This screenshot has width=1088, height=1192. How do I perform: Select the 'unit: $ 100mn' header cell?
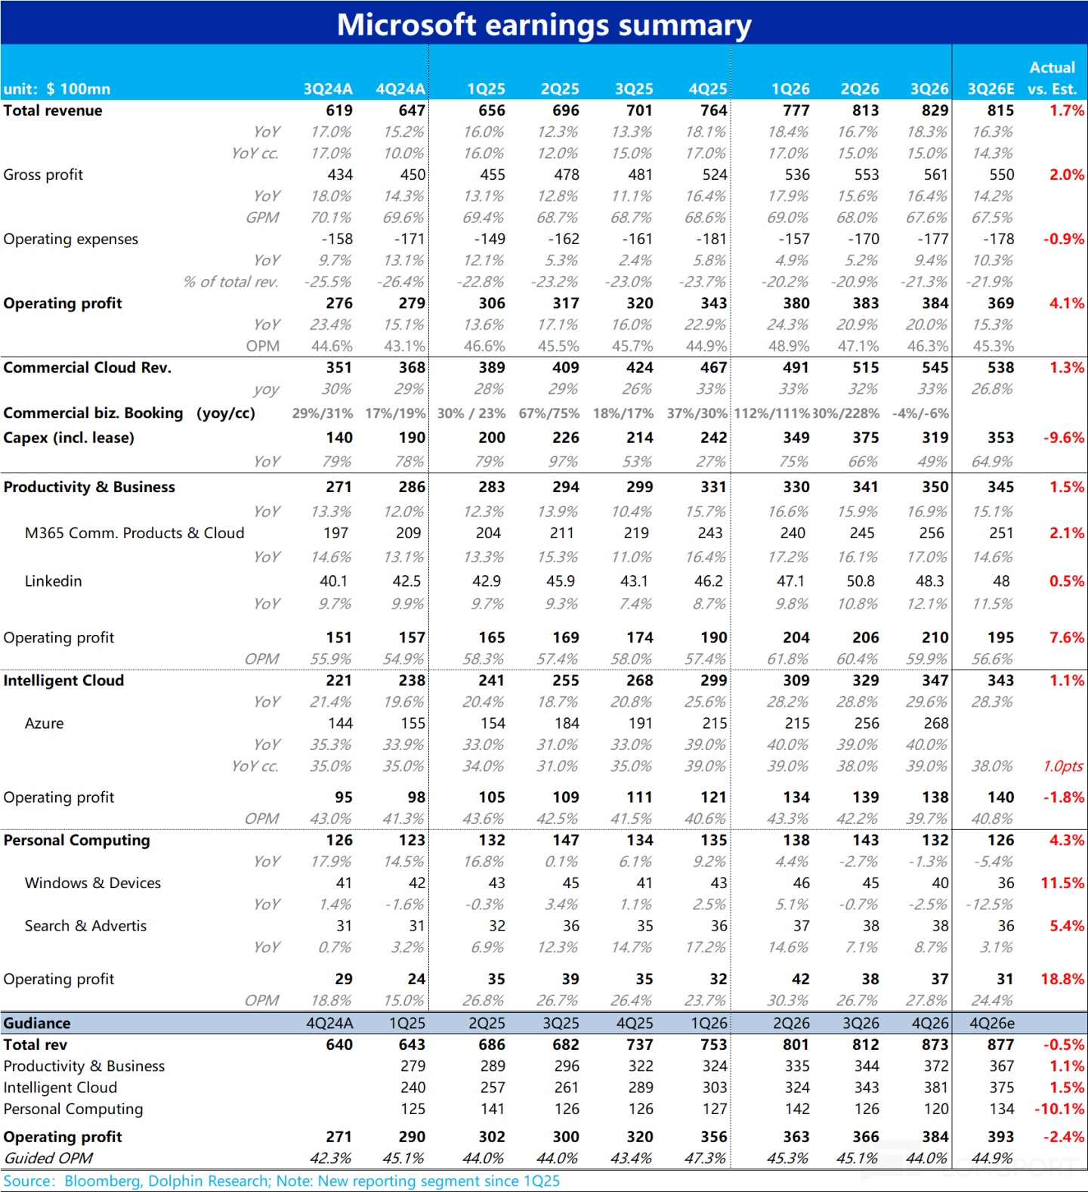tap(57, 89)
